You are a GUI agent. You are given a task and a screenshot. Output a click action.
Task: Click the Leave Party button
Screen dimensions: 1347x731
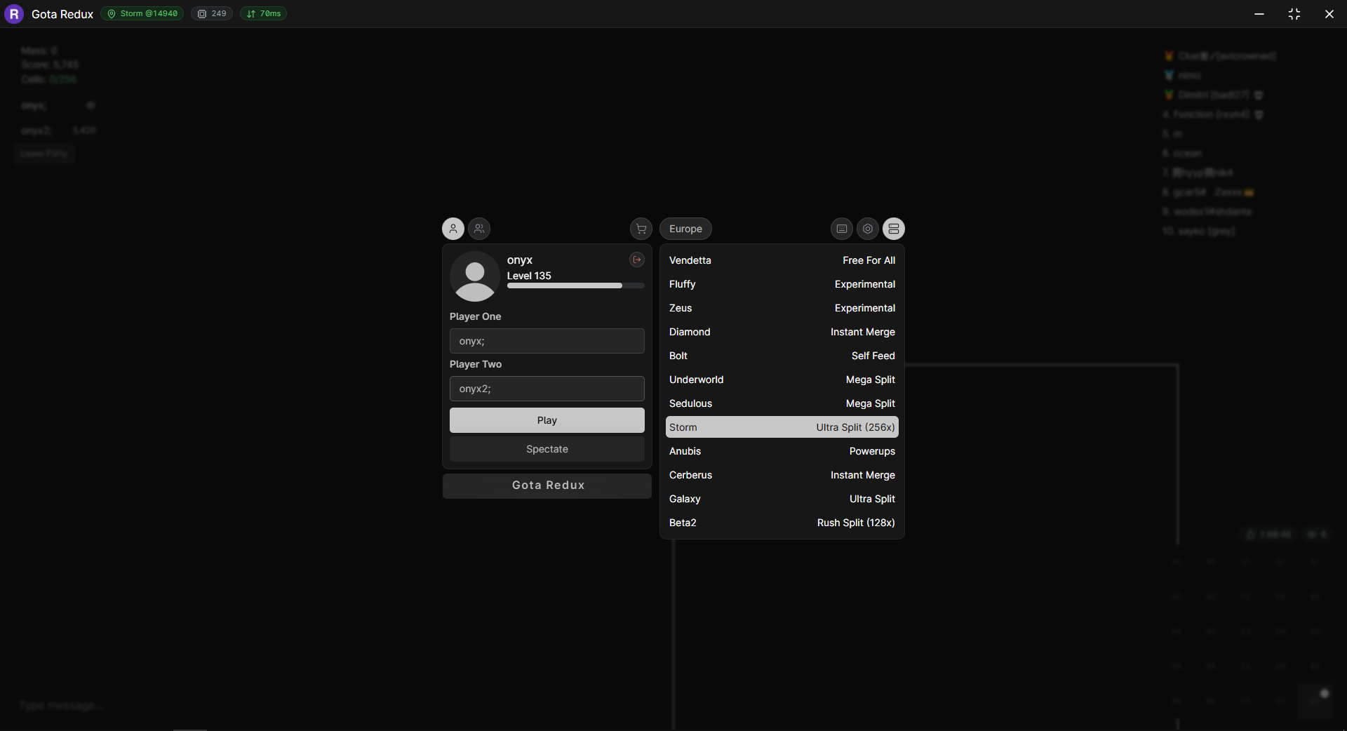[x=44, y=154]
